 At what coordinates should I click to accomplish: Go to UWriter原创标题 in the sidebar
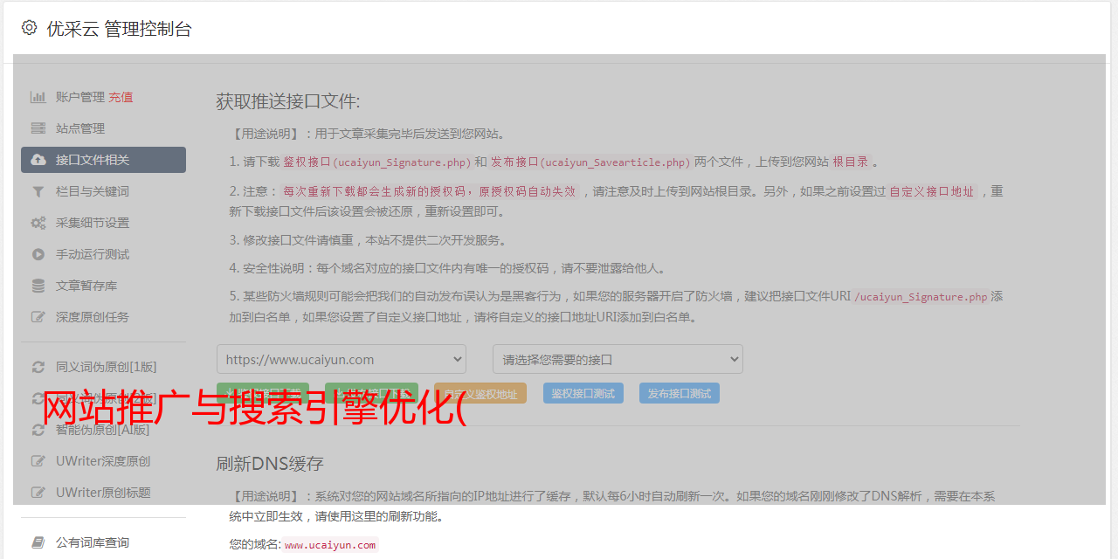[x=103, y=493]
